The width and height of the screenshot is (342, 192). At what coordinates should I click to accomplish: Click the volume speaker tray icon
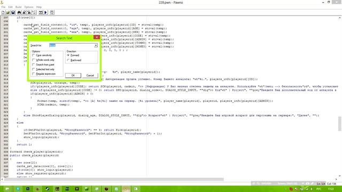coord(311,189)
